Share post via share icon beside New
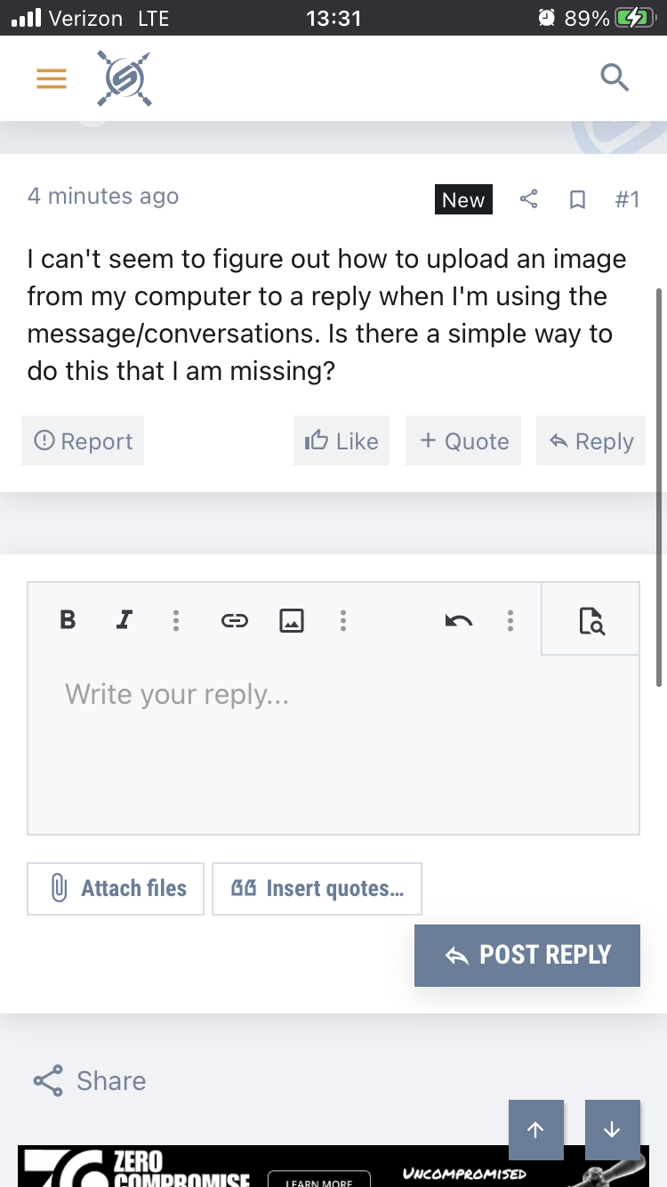Screen dimensions: 667x1187 tap(528, 199)
